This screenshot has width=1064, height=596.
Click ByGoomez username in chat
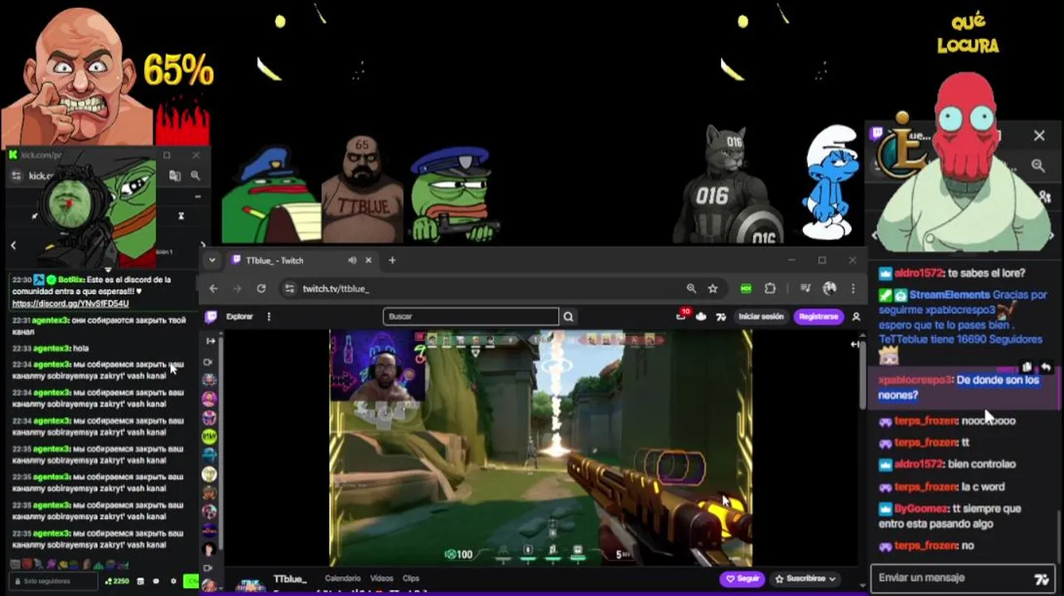tap(921, 508)
